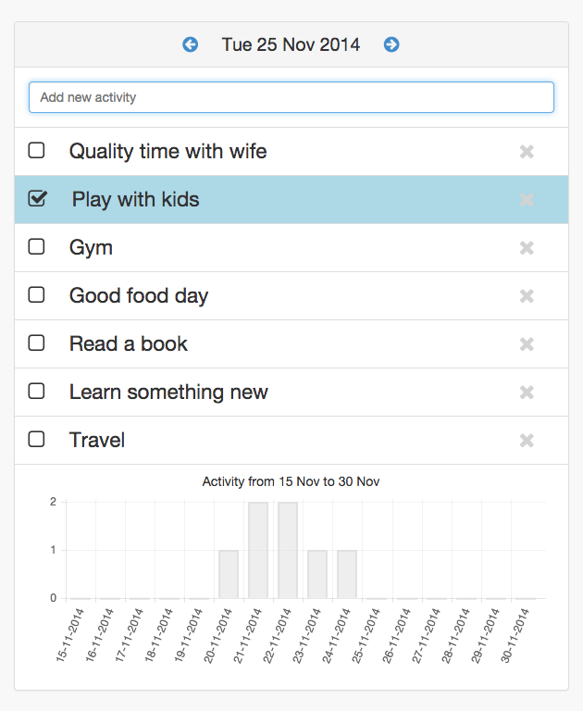The width and height of the screenshot is (583, 711).
Task: Go to next day with right arrow
Action: click(391, 44)
